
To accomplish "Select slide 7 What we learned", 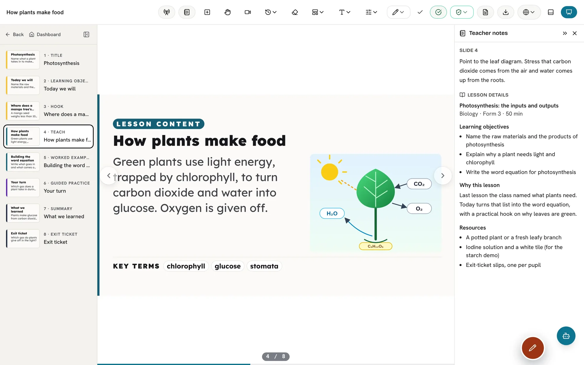I will (x=48, y=213).
